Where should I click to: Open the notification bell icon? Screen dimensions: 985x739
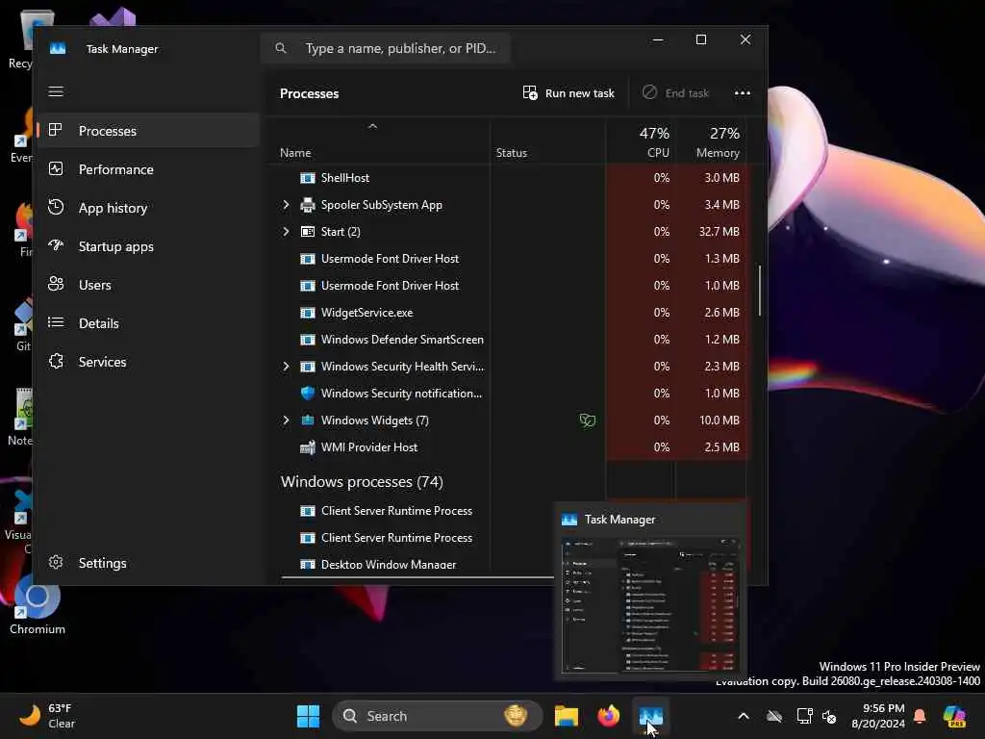920,716
